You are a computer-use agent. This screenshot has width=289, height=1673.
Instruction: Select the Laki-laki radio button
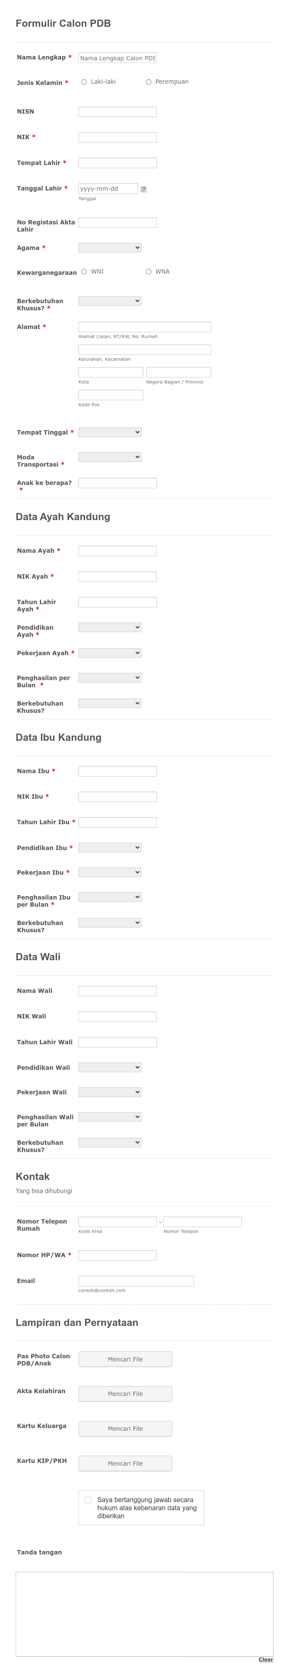pyautogui.click(x=84, y=82)
